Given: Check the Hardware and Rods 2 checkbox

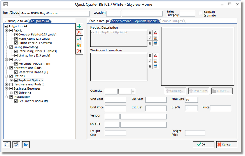Looking at the screenshot, I should [x=11, y=84].
